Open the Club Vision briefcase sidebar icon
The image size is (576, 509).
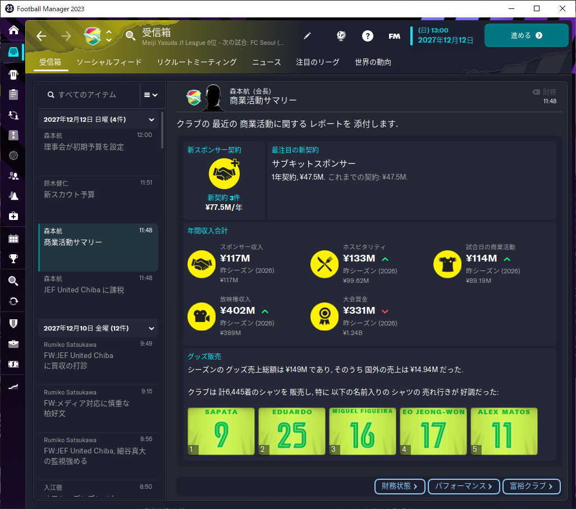[13, 344]
